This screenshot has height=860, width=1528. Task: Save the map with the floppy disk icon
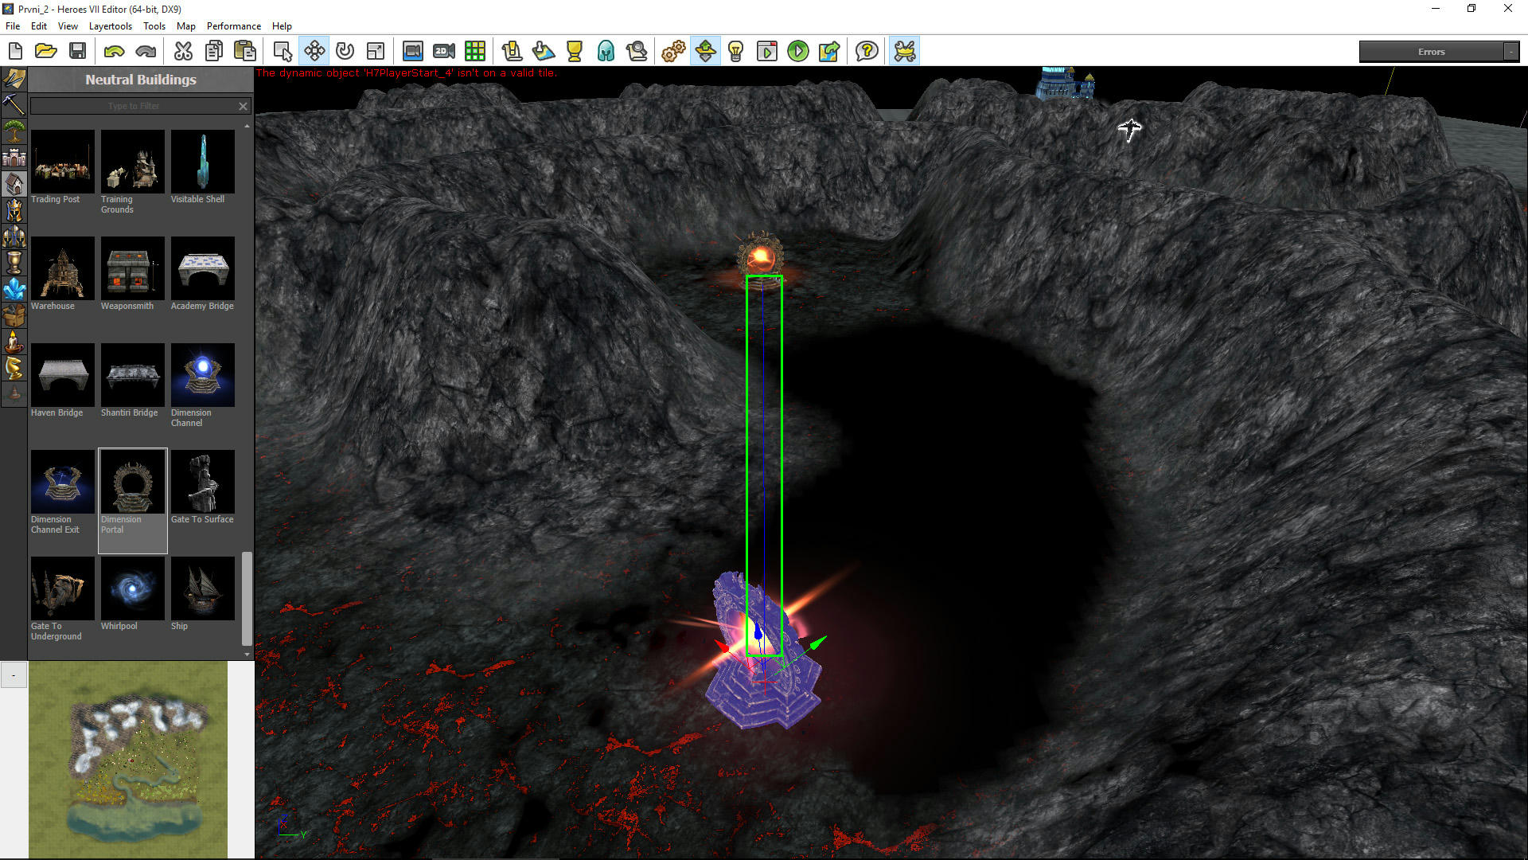click(x=77, y=52)
